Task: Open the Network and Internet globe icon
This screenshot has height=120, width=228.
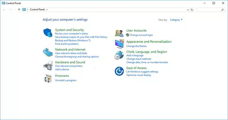Action: coord(48,52)
